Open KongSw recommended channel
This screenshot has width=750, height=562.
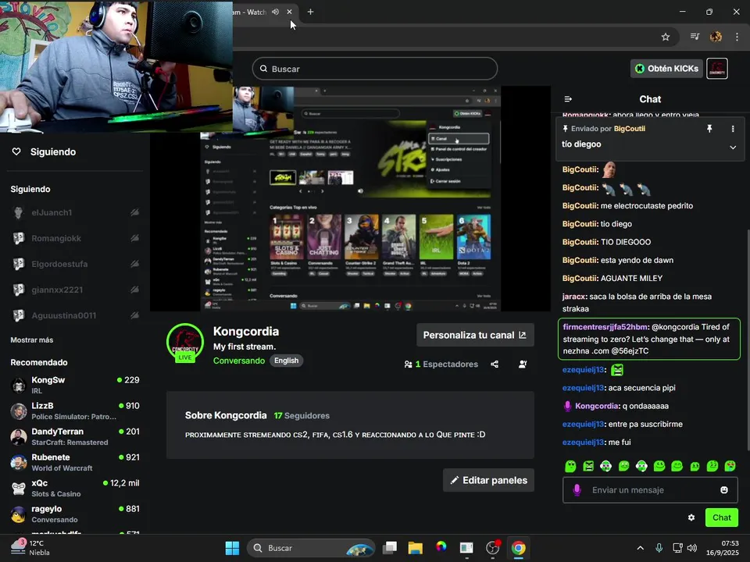[x=75, y=385]
